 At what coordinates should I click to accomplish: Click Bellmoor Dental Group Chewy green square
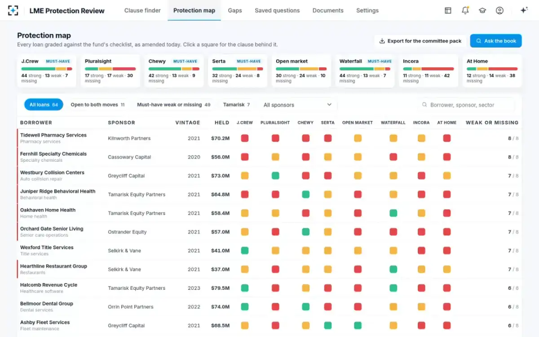[305, 307]
